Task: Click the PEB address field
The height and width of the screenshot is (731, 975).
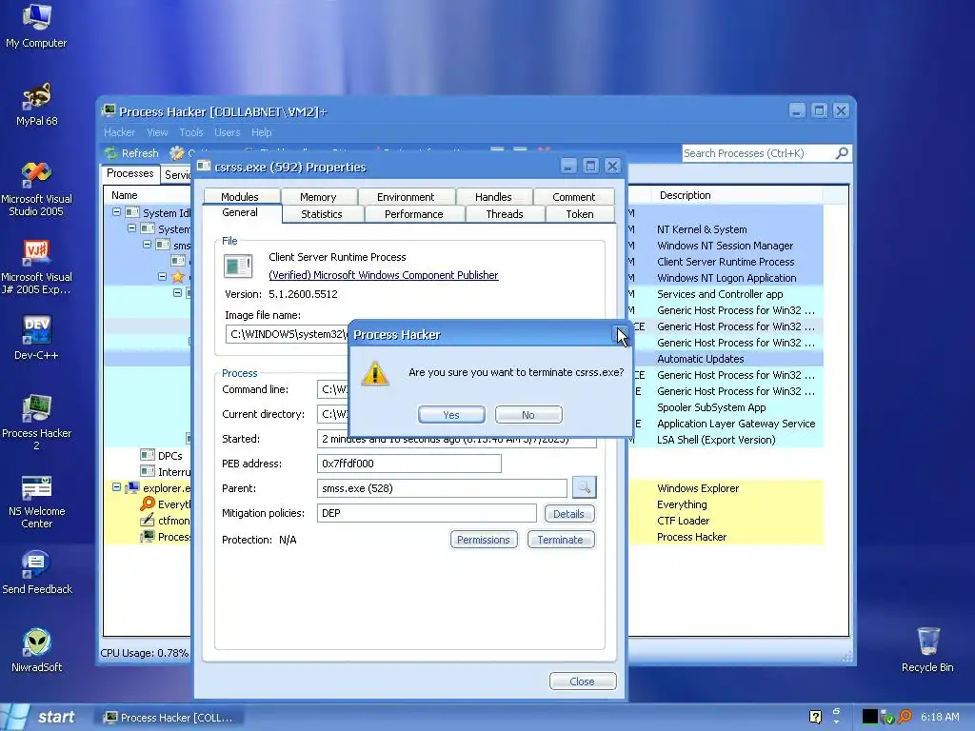Action: (x=408, y=464)
